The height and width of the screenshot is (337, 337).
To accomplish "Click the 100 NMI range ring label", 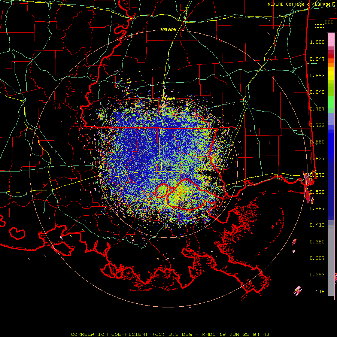I will point(168,30).
